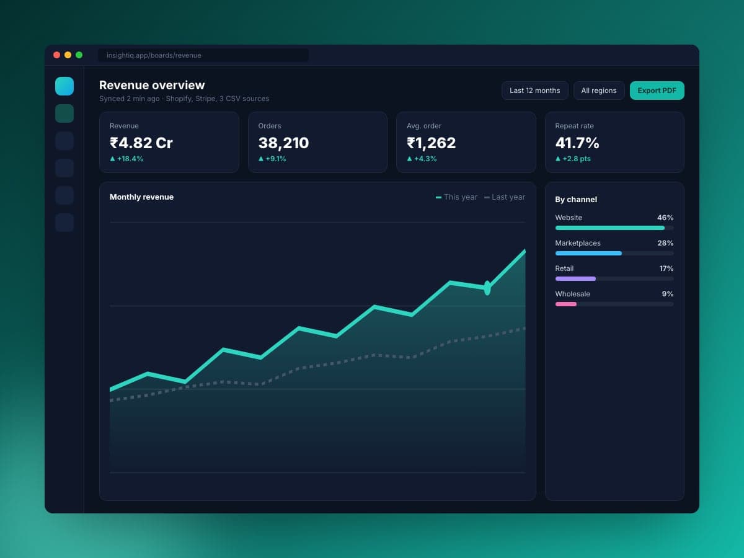Click the 17% Retail value
744x558 pixels.
coord(666,268)
